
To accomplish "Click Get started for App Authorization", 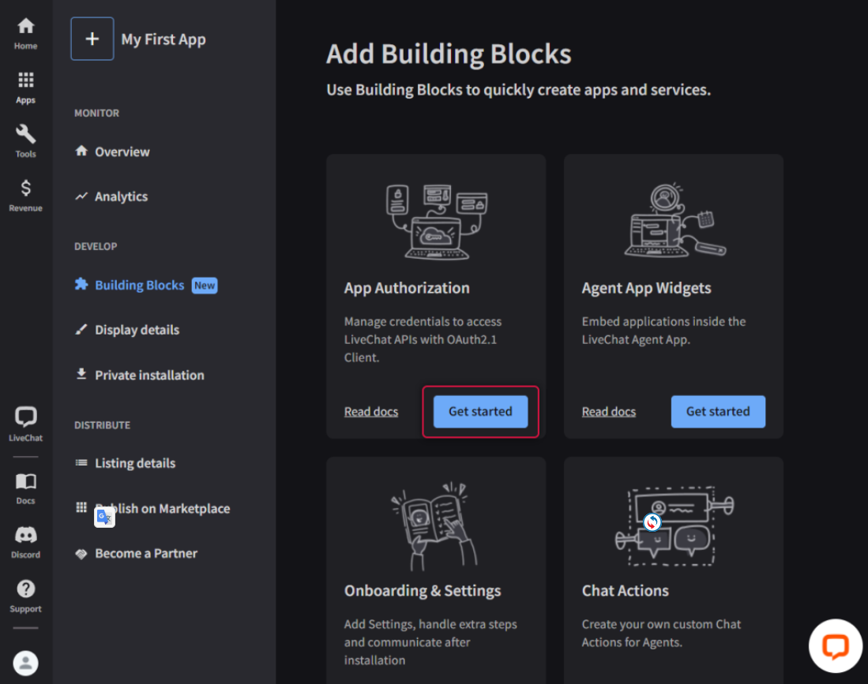I will (x=480, y=412).
